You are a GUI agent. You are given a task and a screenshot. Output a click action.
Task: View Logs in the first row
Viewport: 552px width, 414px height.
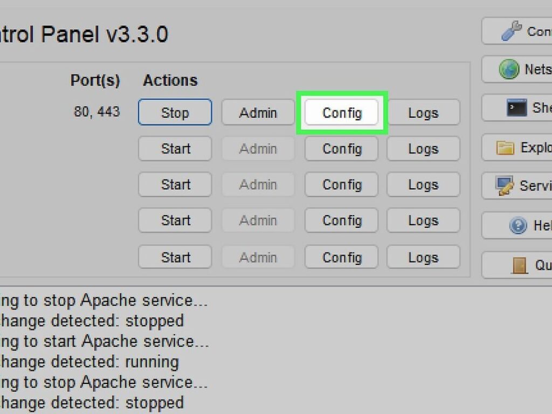click(x=423, y=112)
